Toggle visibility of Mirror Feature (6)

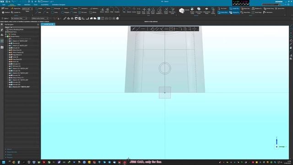click(10, 52)
